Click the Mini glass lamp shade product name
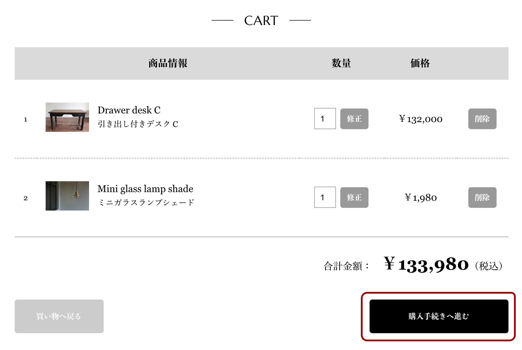Viewport: 522px width, 350px height. (145, 189)
